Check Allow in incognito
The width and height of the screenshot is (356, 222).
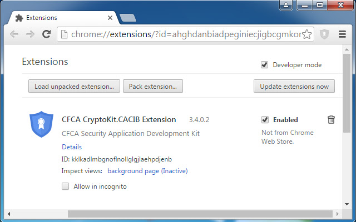66,186
